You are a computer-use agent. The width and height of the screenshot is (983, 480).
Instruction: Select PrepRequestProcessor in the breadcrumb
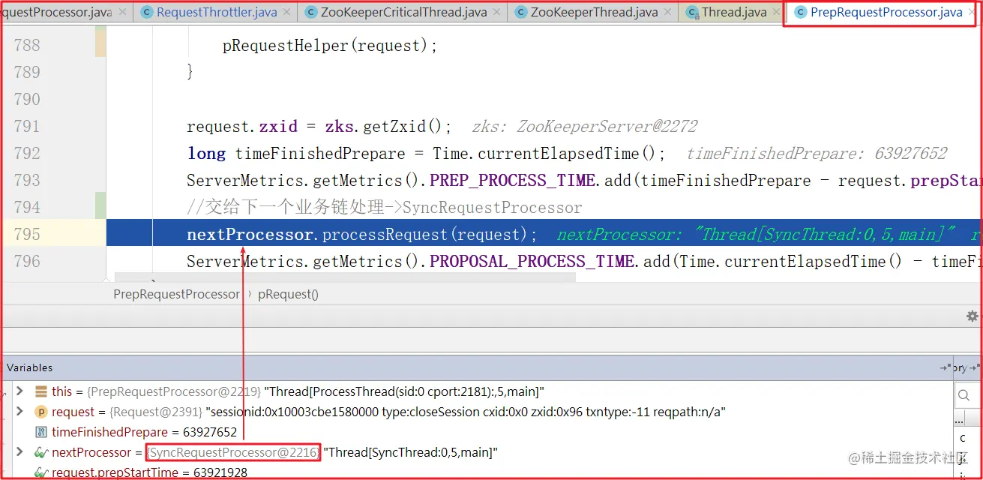coord(176,294)
